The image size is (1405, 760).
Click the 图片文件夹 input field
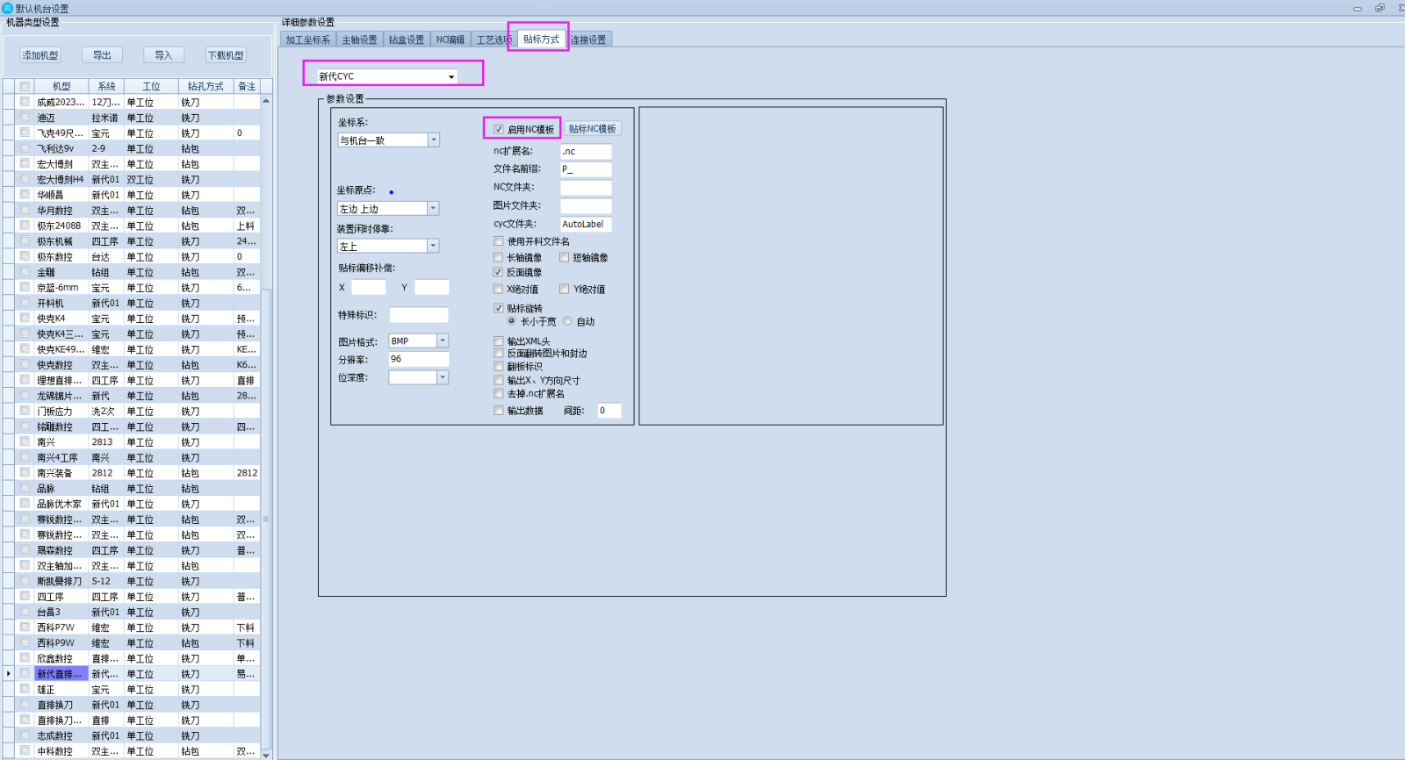(x=586, y=205)
